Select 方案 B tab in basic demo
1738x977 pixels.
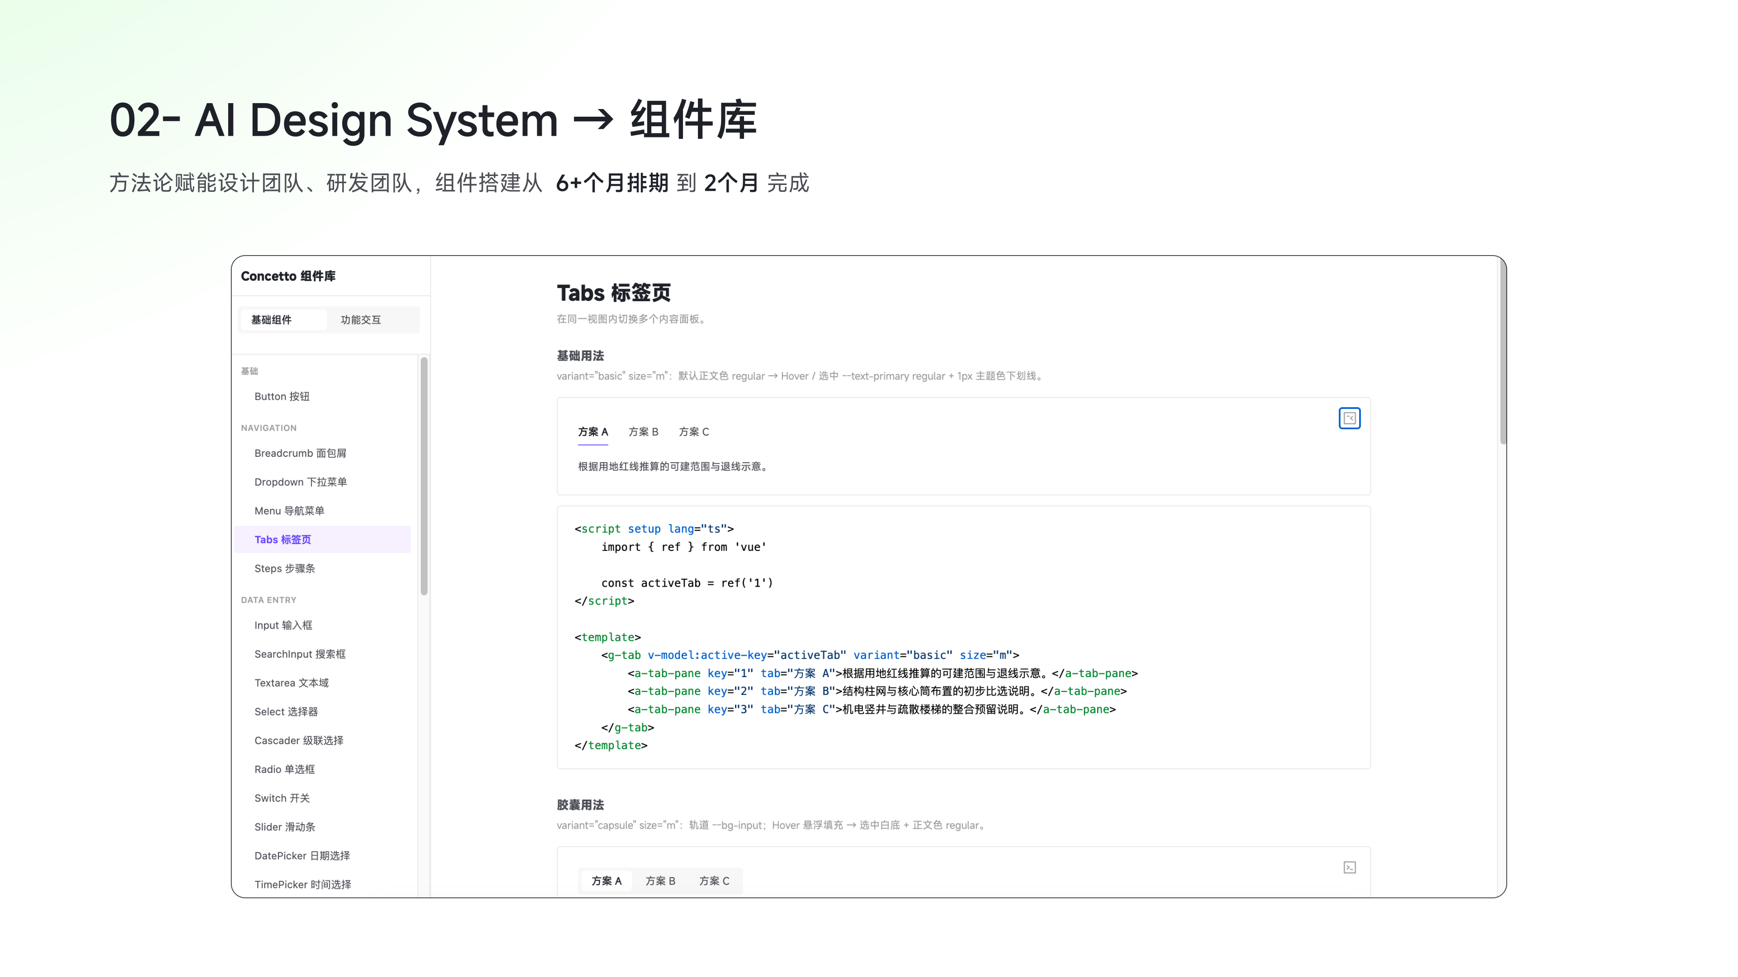click(643, 432)
